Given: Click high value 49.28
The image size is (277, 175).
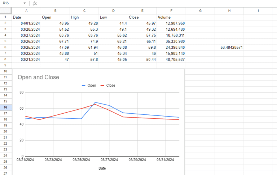Looking at the screenshot, I should (x=84, y=23).
